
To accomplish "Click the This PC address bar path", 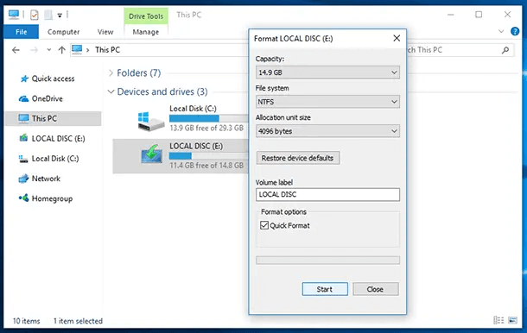I will pos(107,50).
